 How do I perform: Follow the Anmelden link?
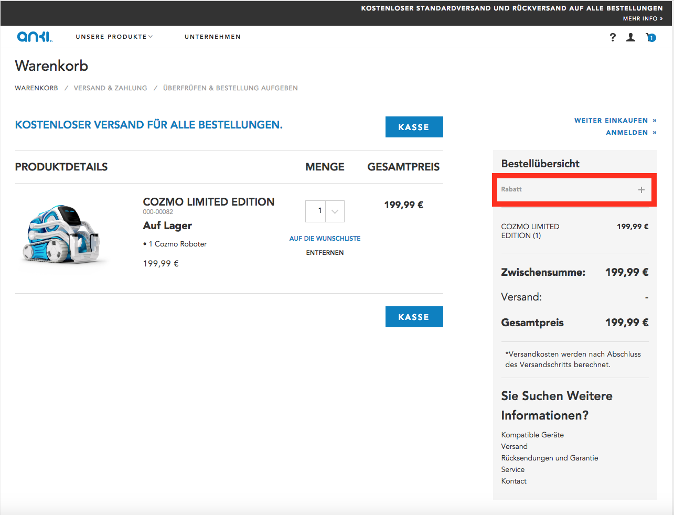point(631,133)
